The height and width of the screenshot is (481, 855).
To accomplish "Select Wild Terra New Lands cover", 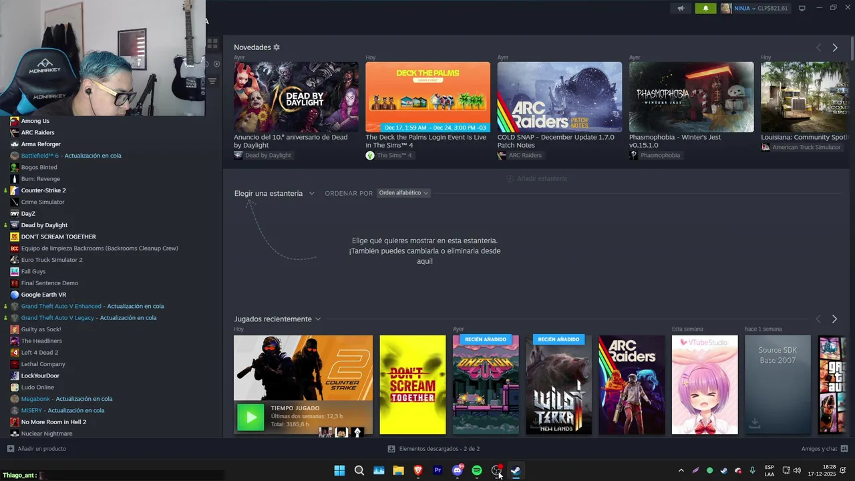I will click(x=558, y=385).
